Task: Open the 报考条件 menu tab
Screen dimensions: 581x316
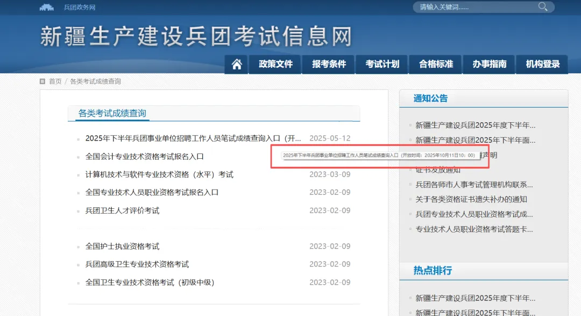Action: (329, 64)
